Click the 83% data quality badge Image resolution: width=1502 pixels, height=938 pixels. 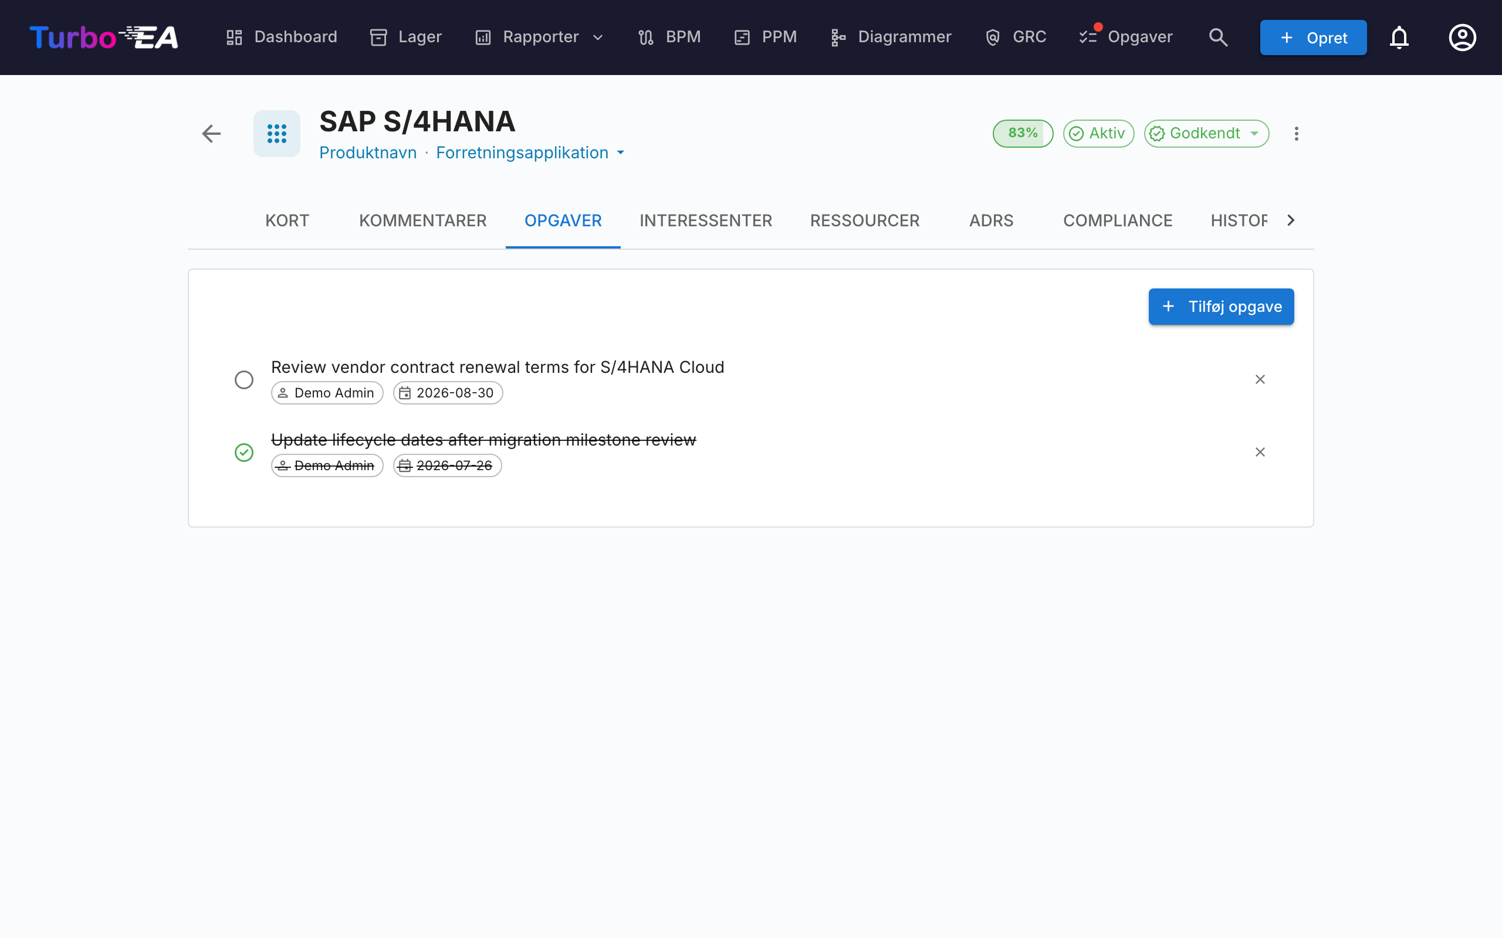coord(1023,134)
